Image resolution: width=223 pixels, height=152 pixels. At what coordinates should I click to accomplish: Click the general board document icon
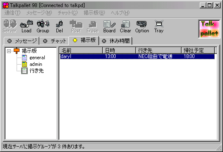(24, 58)
